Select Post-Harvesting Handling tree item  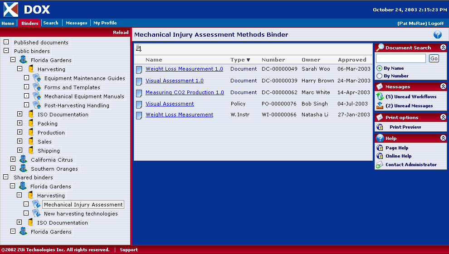(77, 105)
